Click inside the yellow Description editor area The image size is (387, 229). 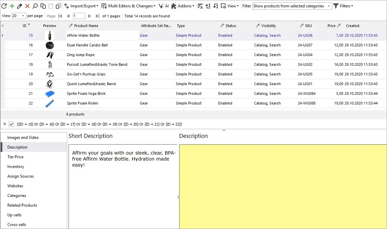point(283,187)
